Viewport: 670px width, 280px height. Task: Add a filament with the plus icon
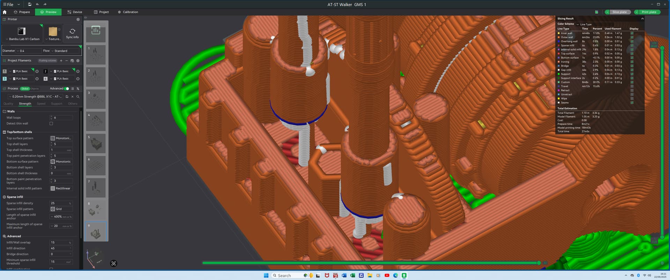(61, 61)
